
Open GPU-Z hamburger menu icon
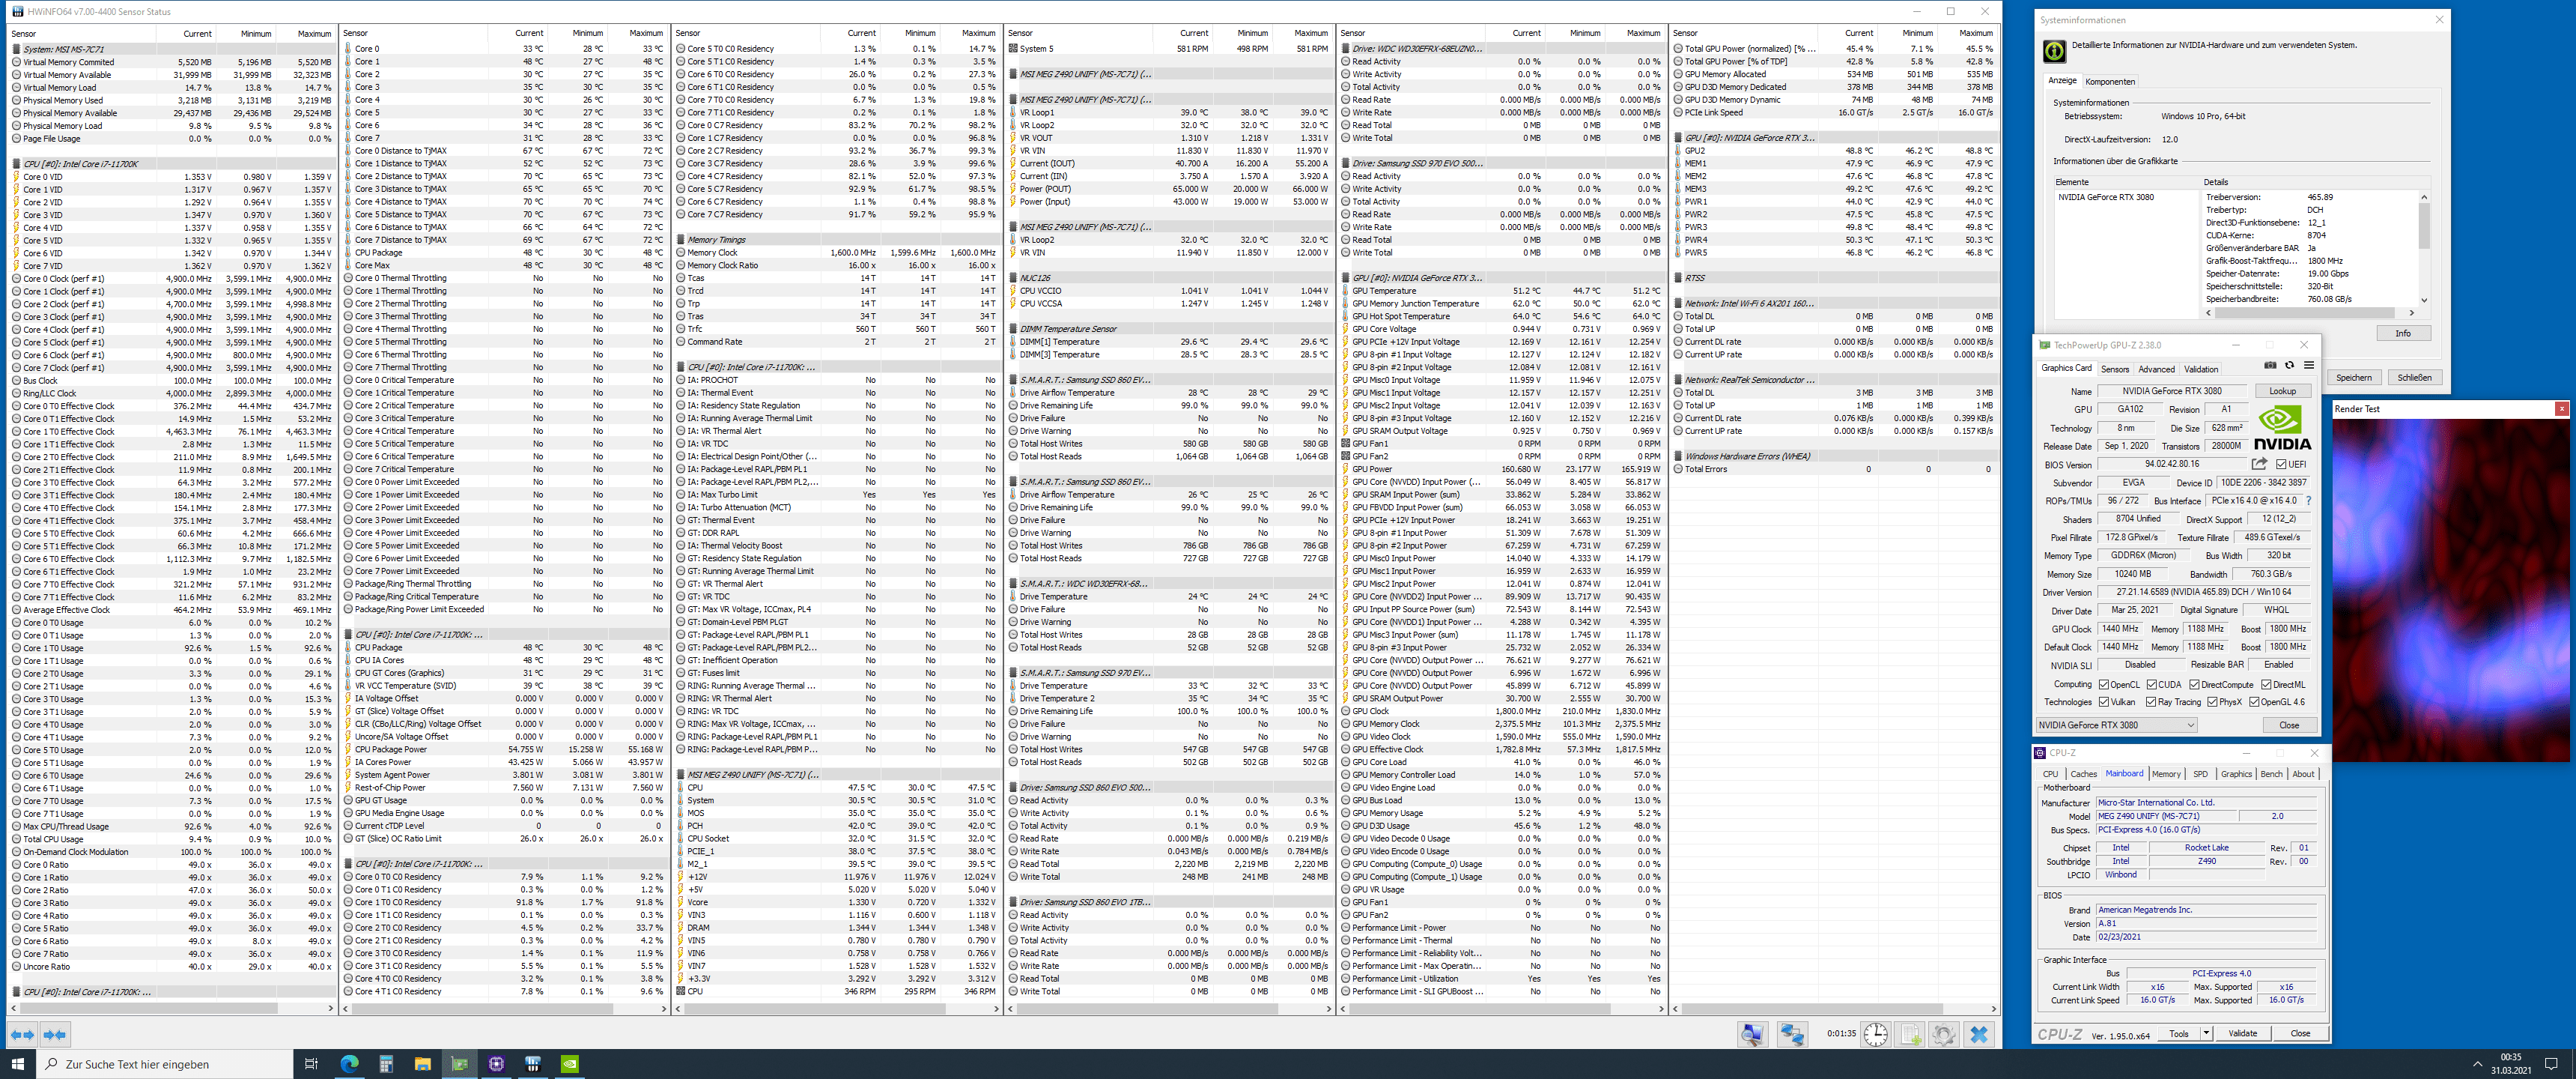tap(2308, 366)
